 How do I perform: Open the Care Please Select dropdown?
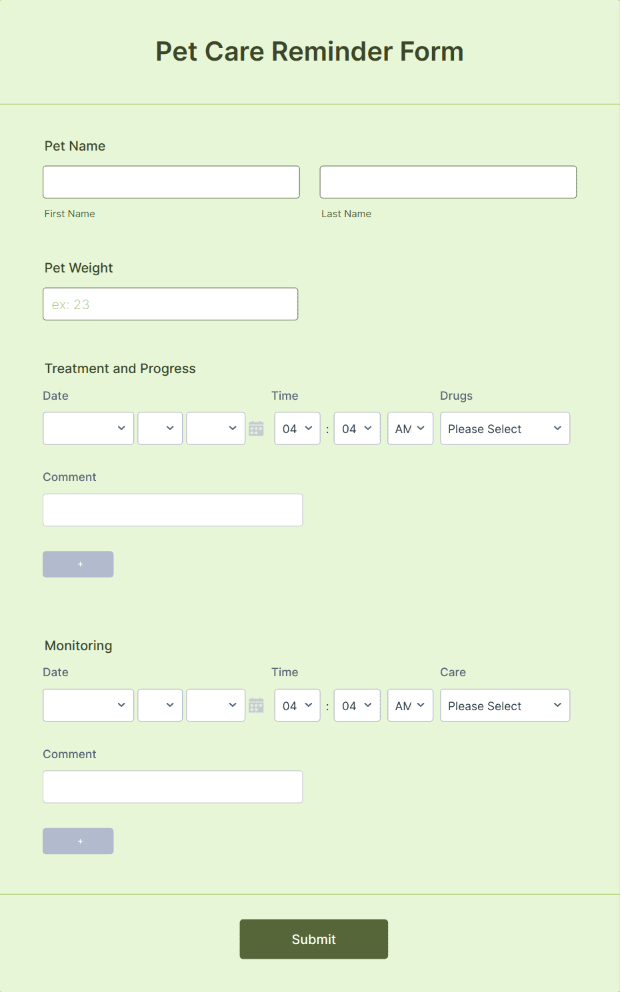point(505,705)
